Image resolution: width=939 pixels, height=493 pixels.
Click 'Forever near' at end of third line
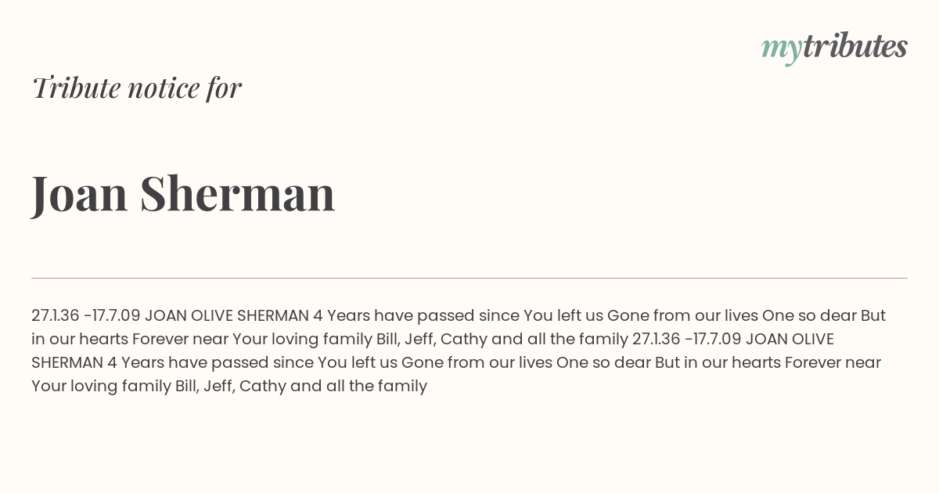[x=833, y=363]
